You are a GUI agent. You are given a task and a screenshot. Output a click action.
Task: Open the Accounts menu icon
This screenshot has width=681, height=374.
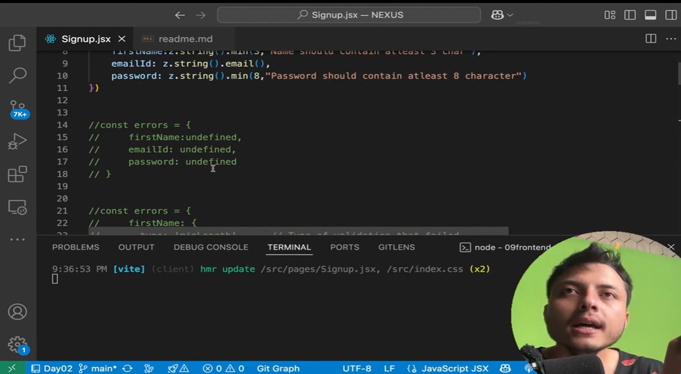pos(18,311)
